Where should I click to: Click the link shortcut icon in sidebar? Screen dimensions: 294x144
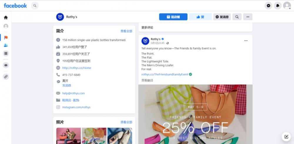click(6, 77)
